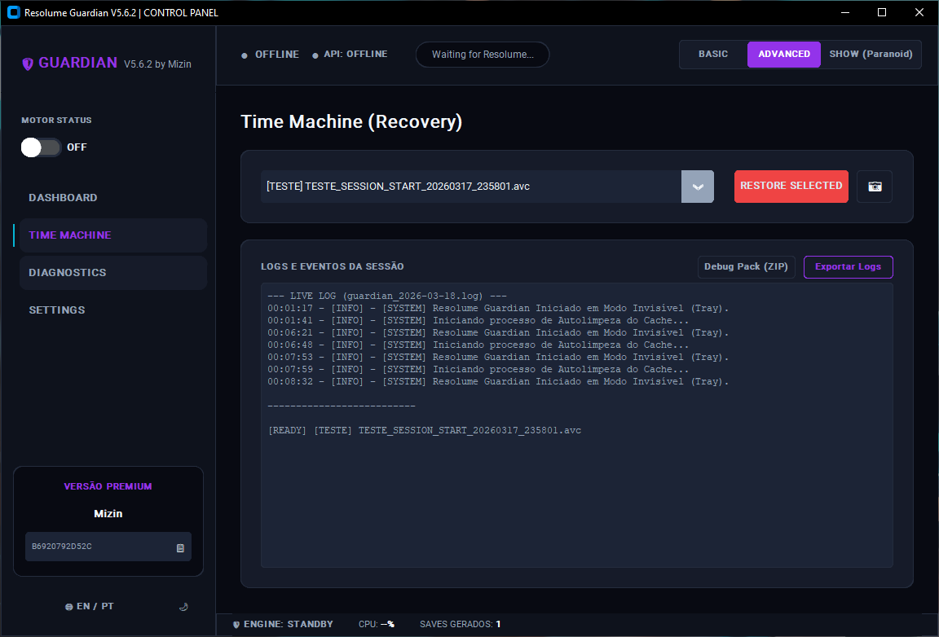Download the Debug Pack (ZIP)
This screenshot has width=939, height=637.
click(746, 267)
